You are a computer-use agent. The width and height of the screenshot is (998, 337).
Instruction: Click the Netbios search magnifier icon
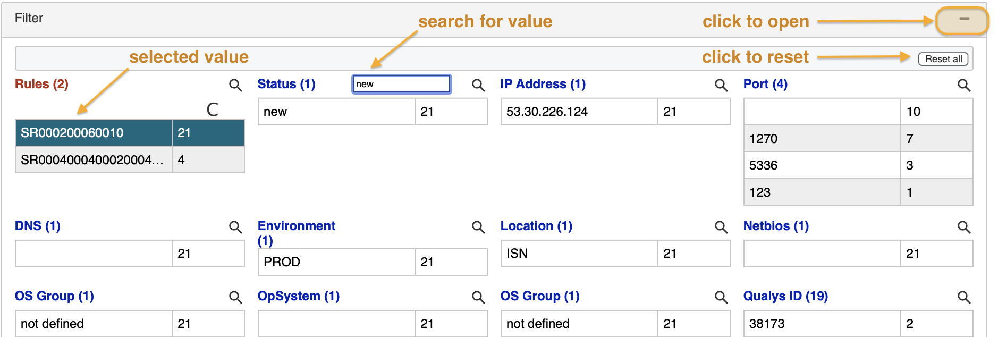(964, 227)
